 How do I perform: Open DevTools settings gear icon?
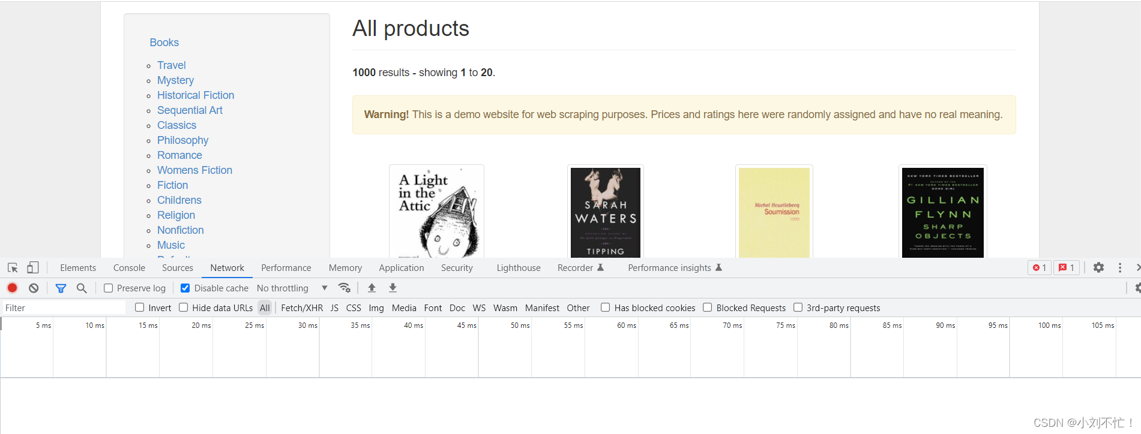click(x=1098, y=267)
